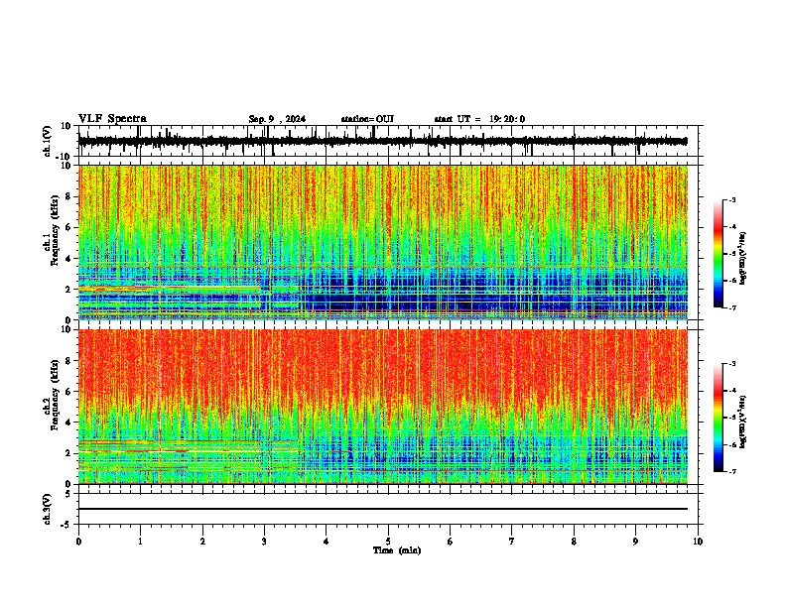Click the ch.3(V) axis label

pos(48,509)
